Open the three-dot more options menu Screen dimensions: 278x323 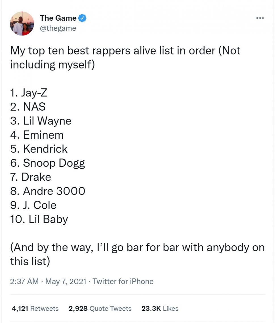260,18
